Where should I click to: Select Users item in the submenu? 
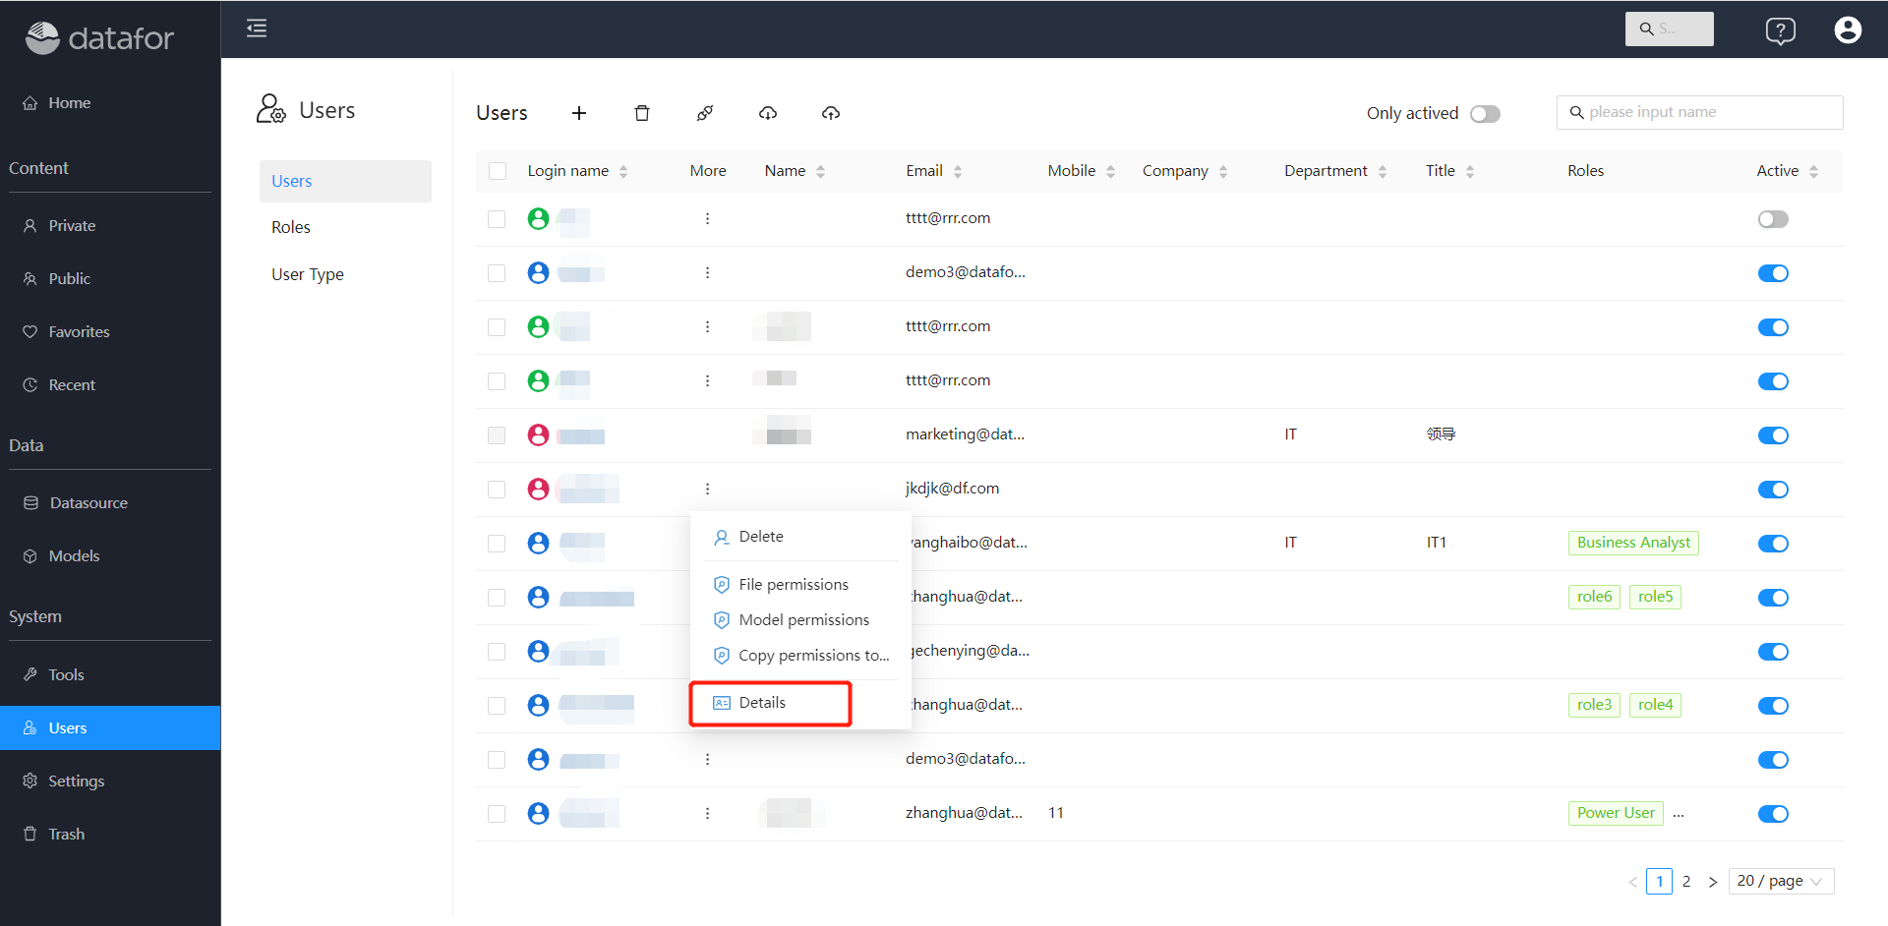(x=345, y=181)
